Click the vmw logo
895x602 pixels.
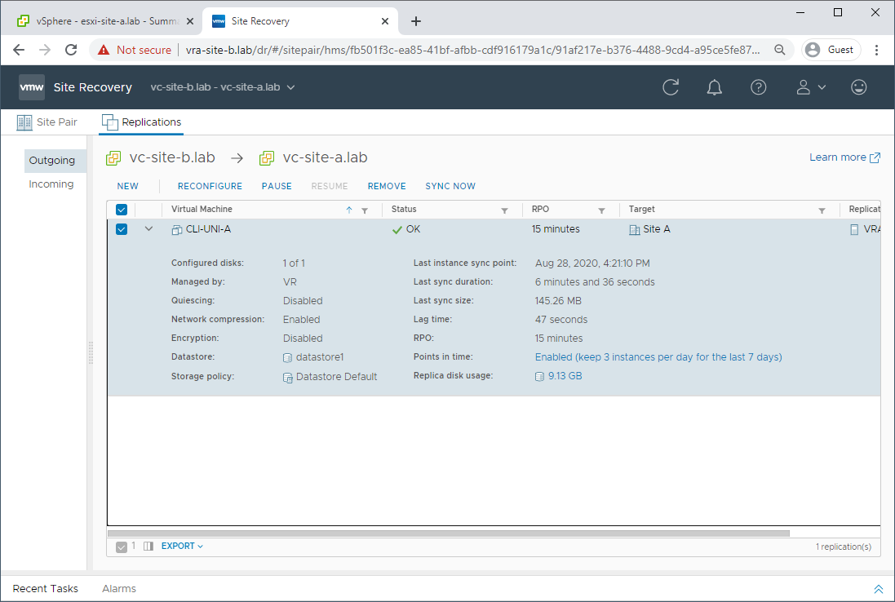click(31, 87)
